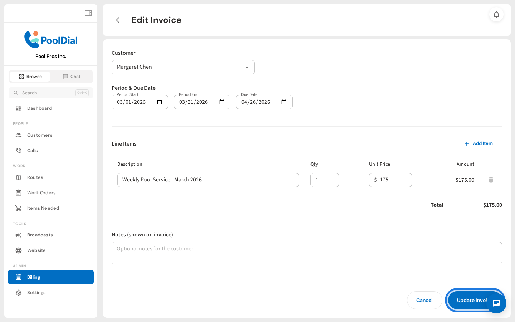Select the Browse tab
The width and height of the screenshot is (515, 322).
click(30, 76)
